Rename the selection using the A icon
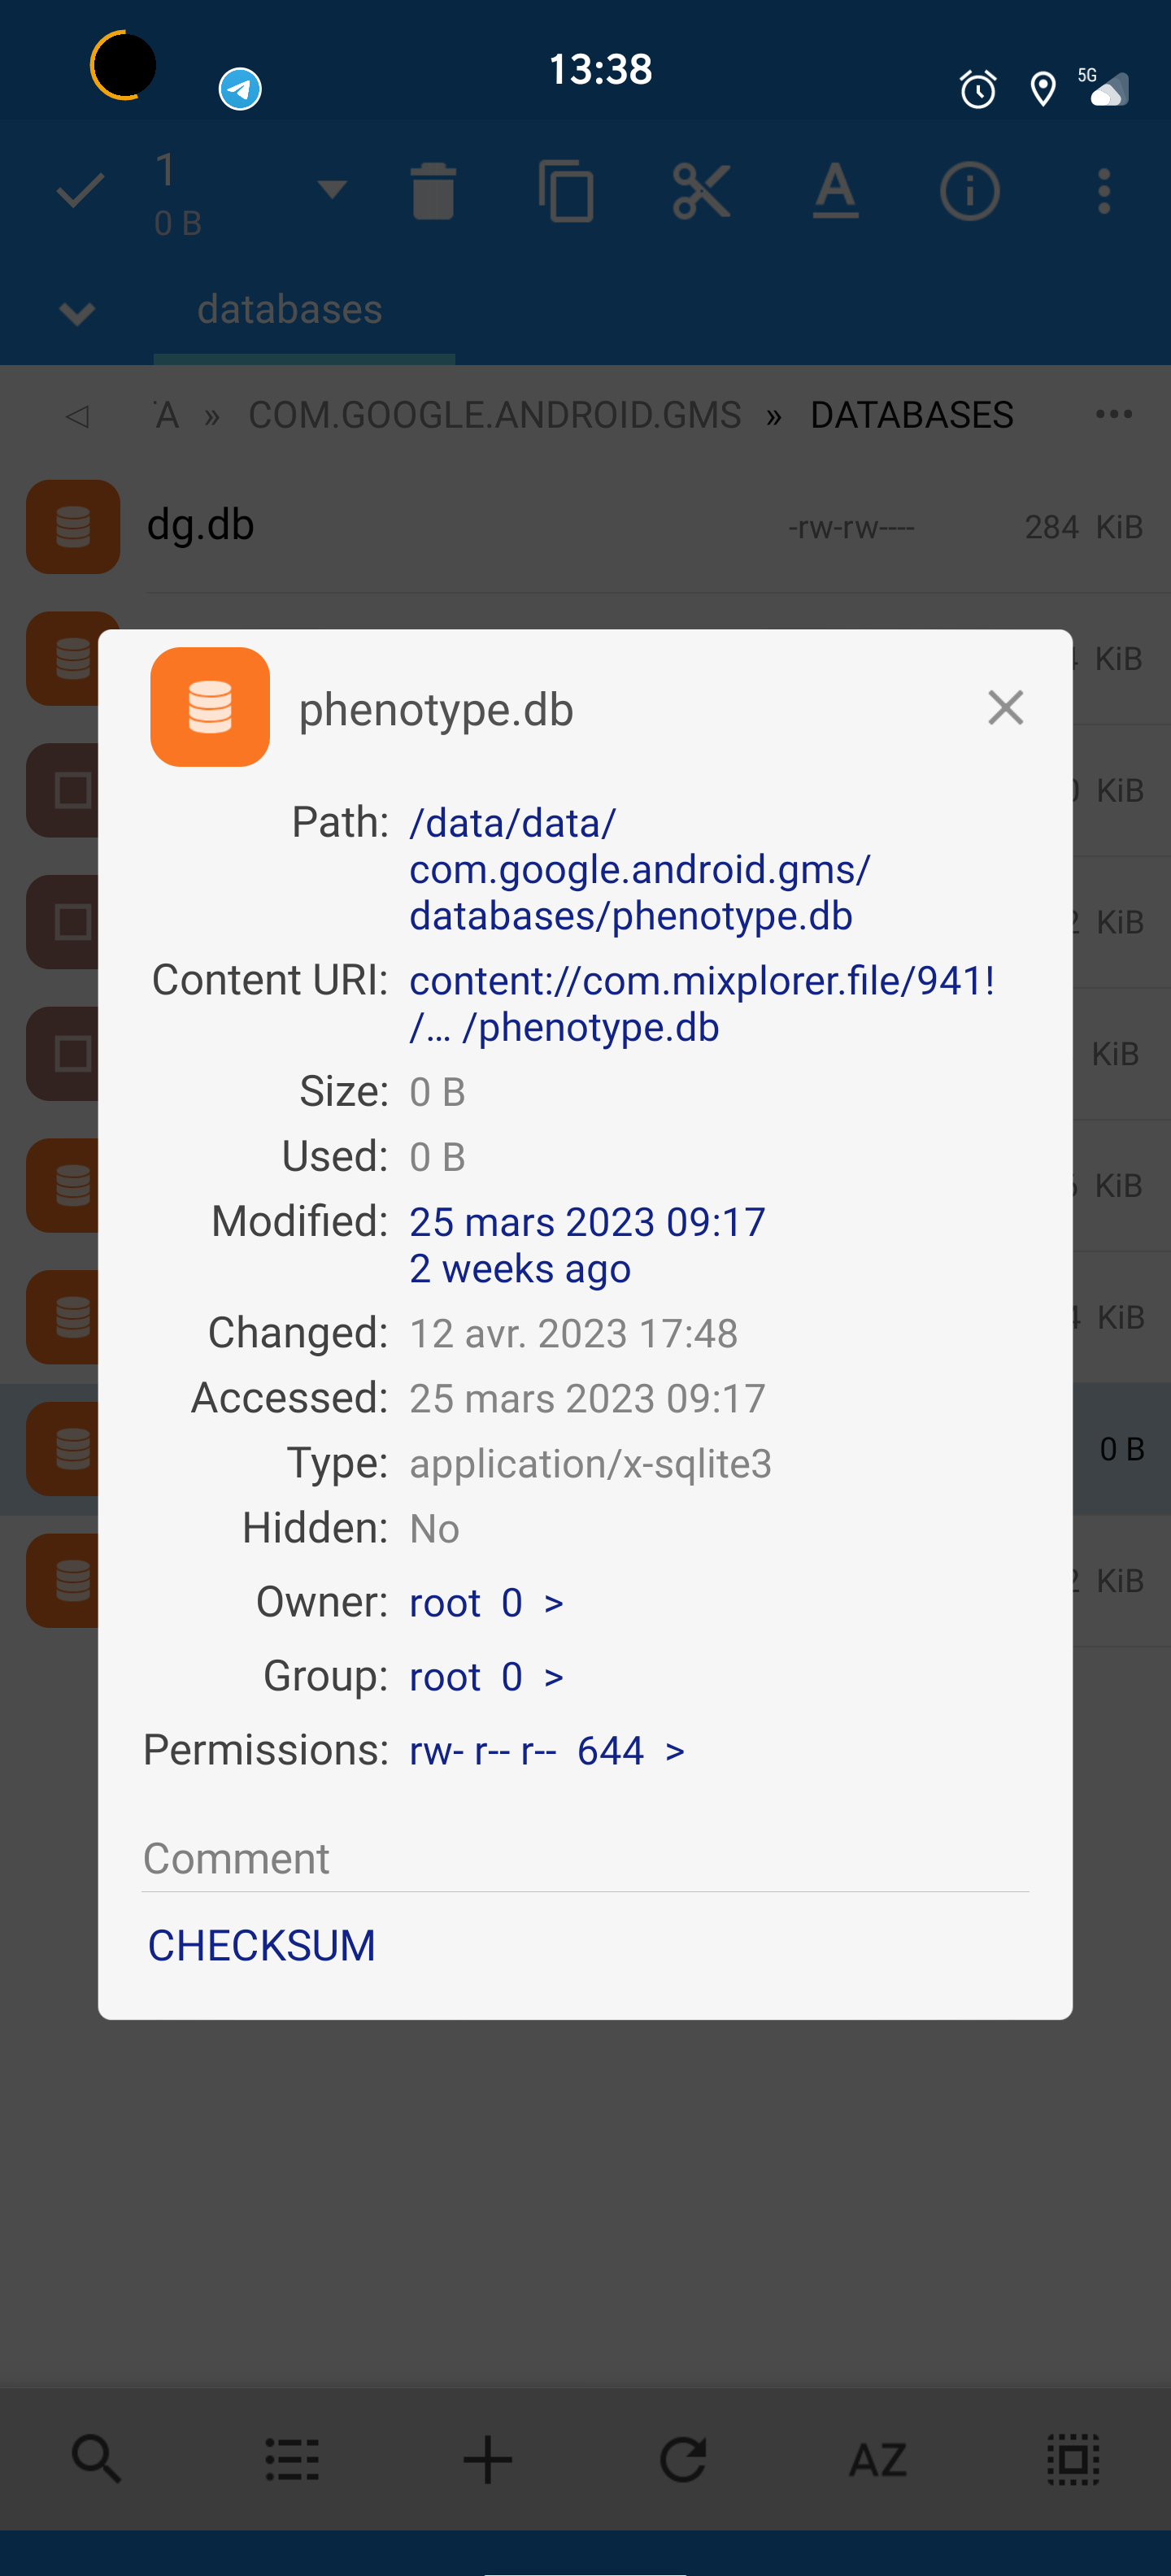Screen dimensions: 1171x2576 836,192
